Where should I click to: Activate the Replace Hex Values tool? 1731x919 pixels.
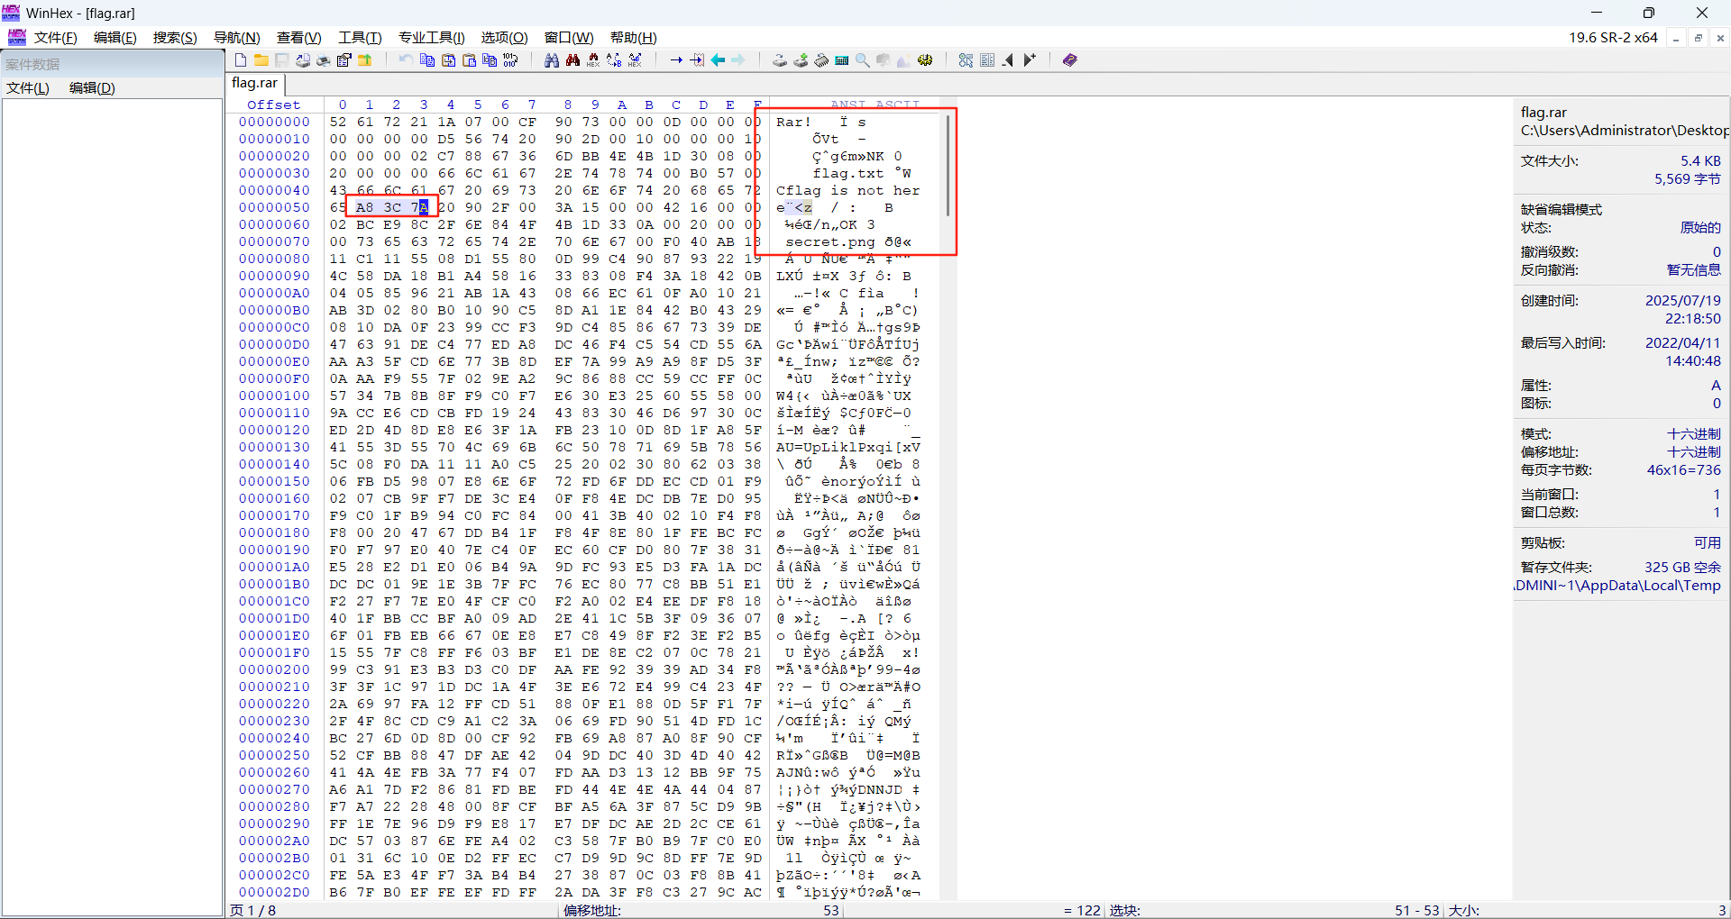tap(635, 59)
